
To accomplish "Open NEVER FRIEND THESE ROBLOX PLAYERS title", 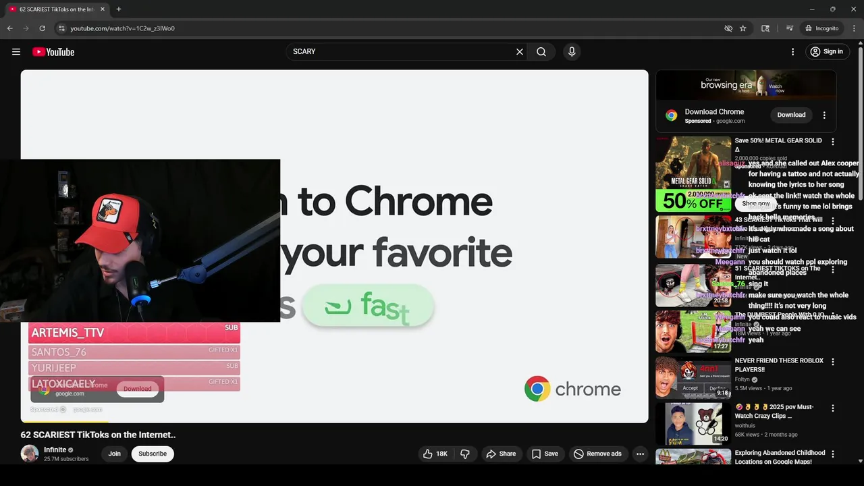I will [x=779, y=365].
